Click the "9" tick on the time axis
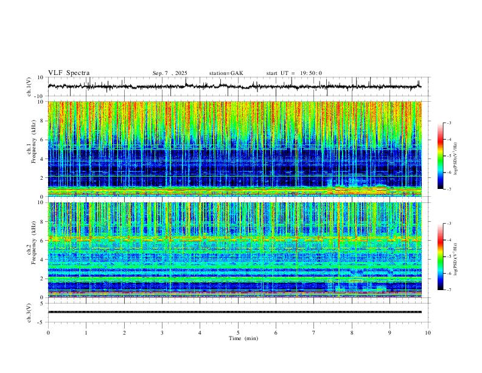 point(389,333)
